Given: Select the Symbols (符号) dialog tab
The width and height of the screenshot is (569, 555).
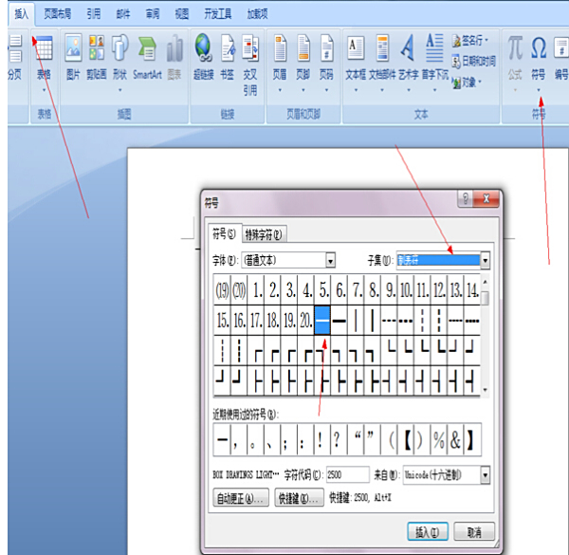Looking at the screenshot, I should pos(224,233).
